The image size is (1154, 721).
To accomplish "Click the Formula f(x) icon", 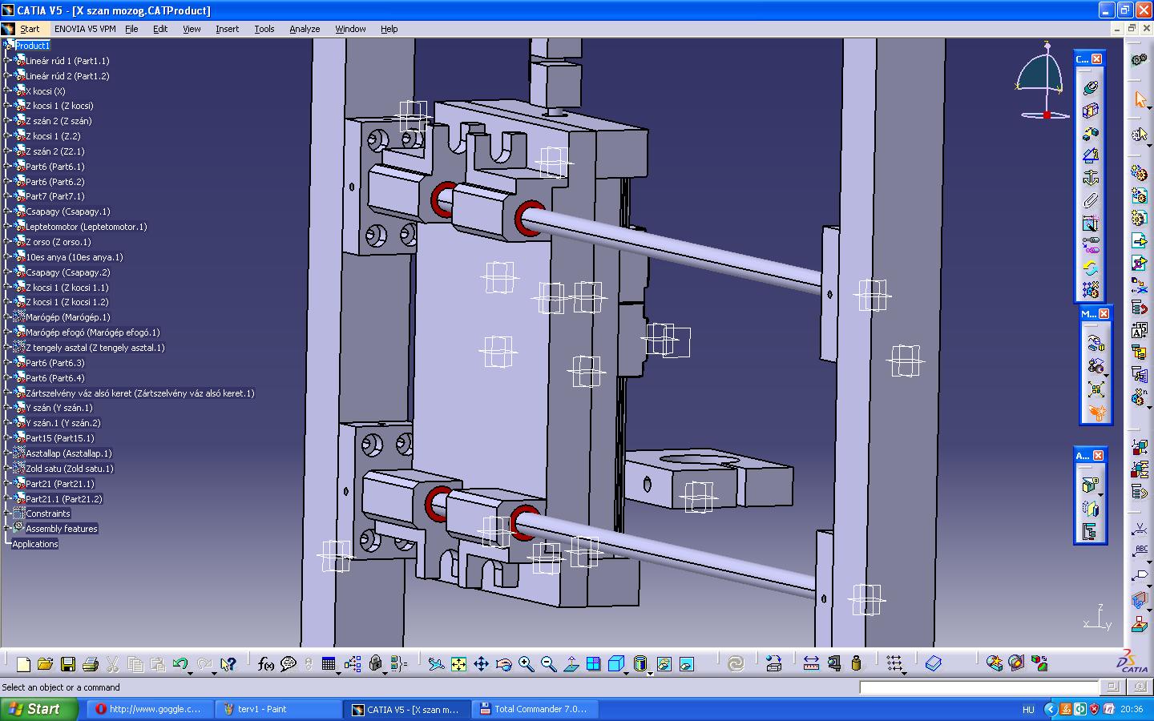I will 266,664.
